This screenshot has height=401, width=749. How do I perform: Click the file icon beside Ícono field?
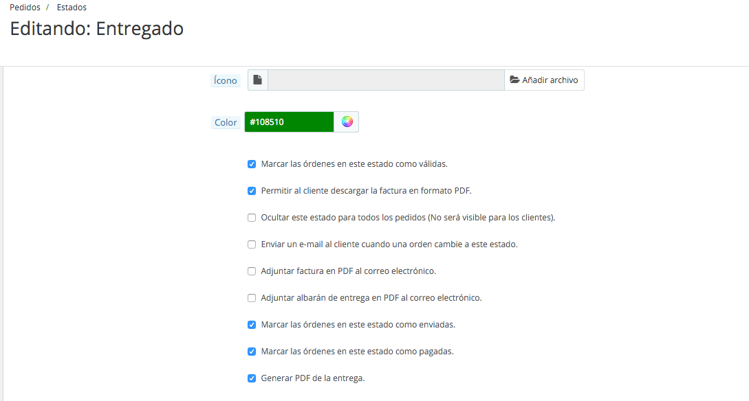point(258,80)
